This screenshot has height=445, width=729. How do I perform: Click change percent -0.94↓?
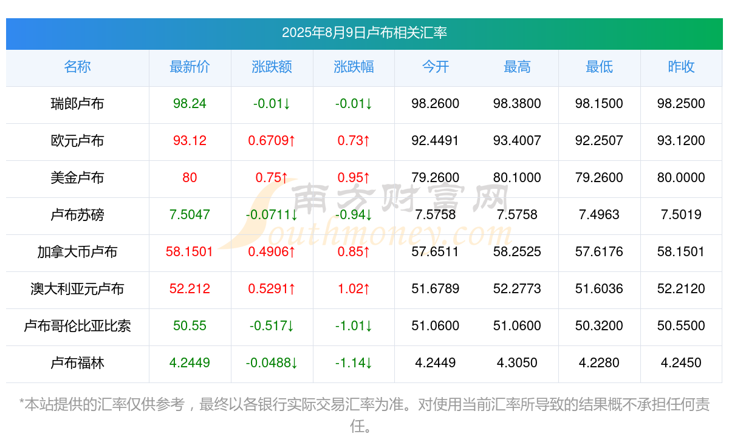coord(354,215)
